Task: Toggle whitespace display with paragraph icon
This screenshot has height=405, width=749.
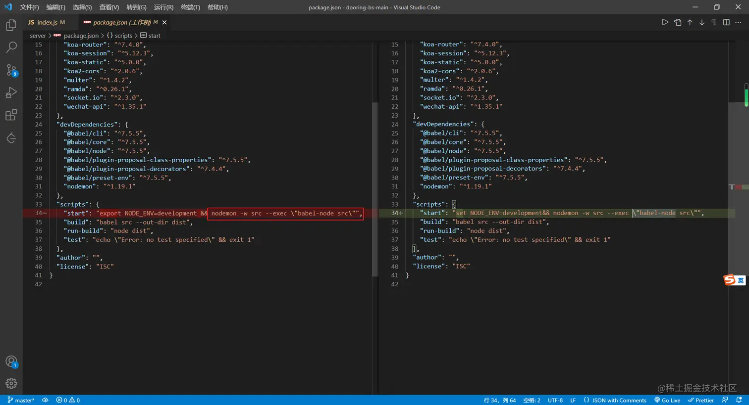Action: 714,22
